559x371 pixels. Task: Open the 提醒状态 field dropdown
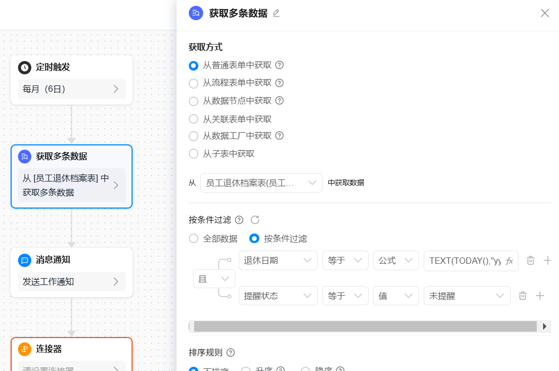(x=278, y=296)
